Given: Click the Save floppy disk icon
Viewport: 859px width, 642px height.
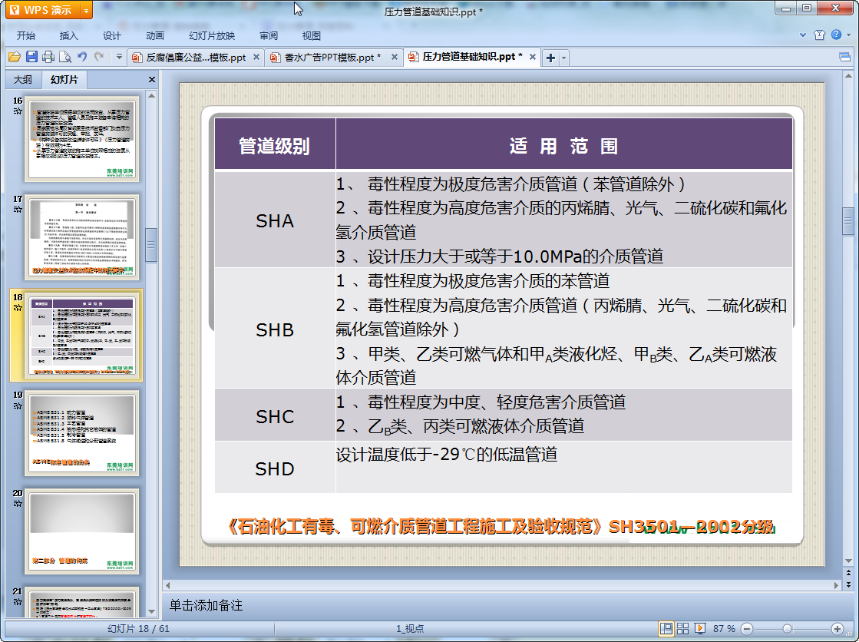Looking at the screenshot, I should click(31, 57).
